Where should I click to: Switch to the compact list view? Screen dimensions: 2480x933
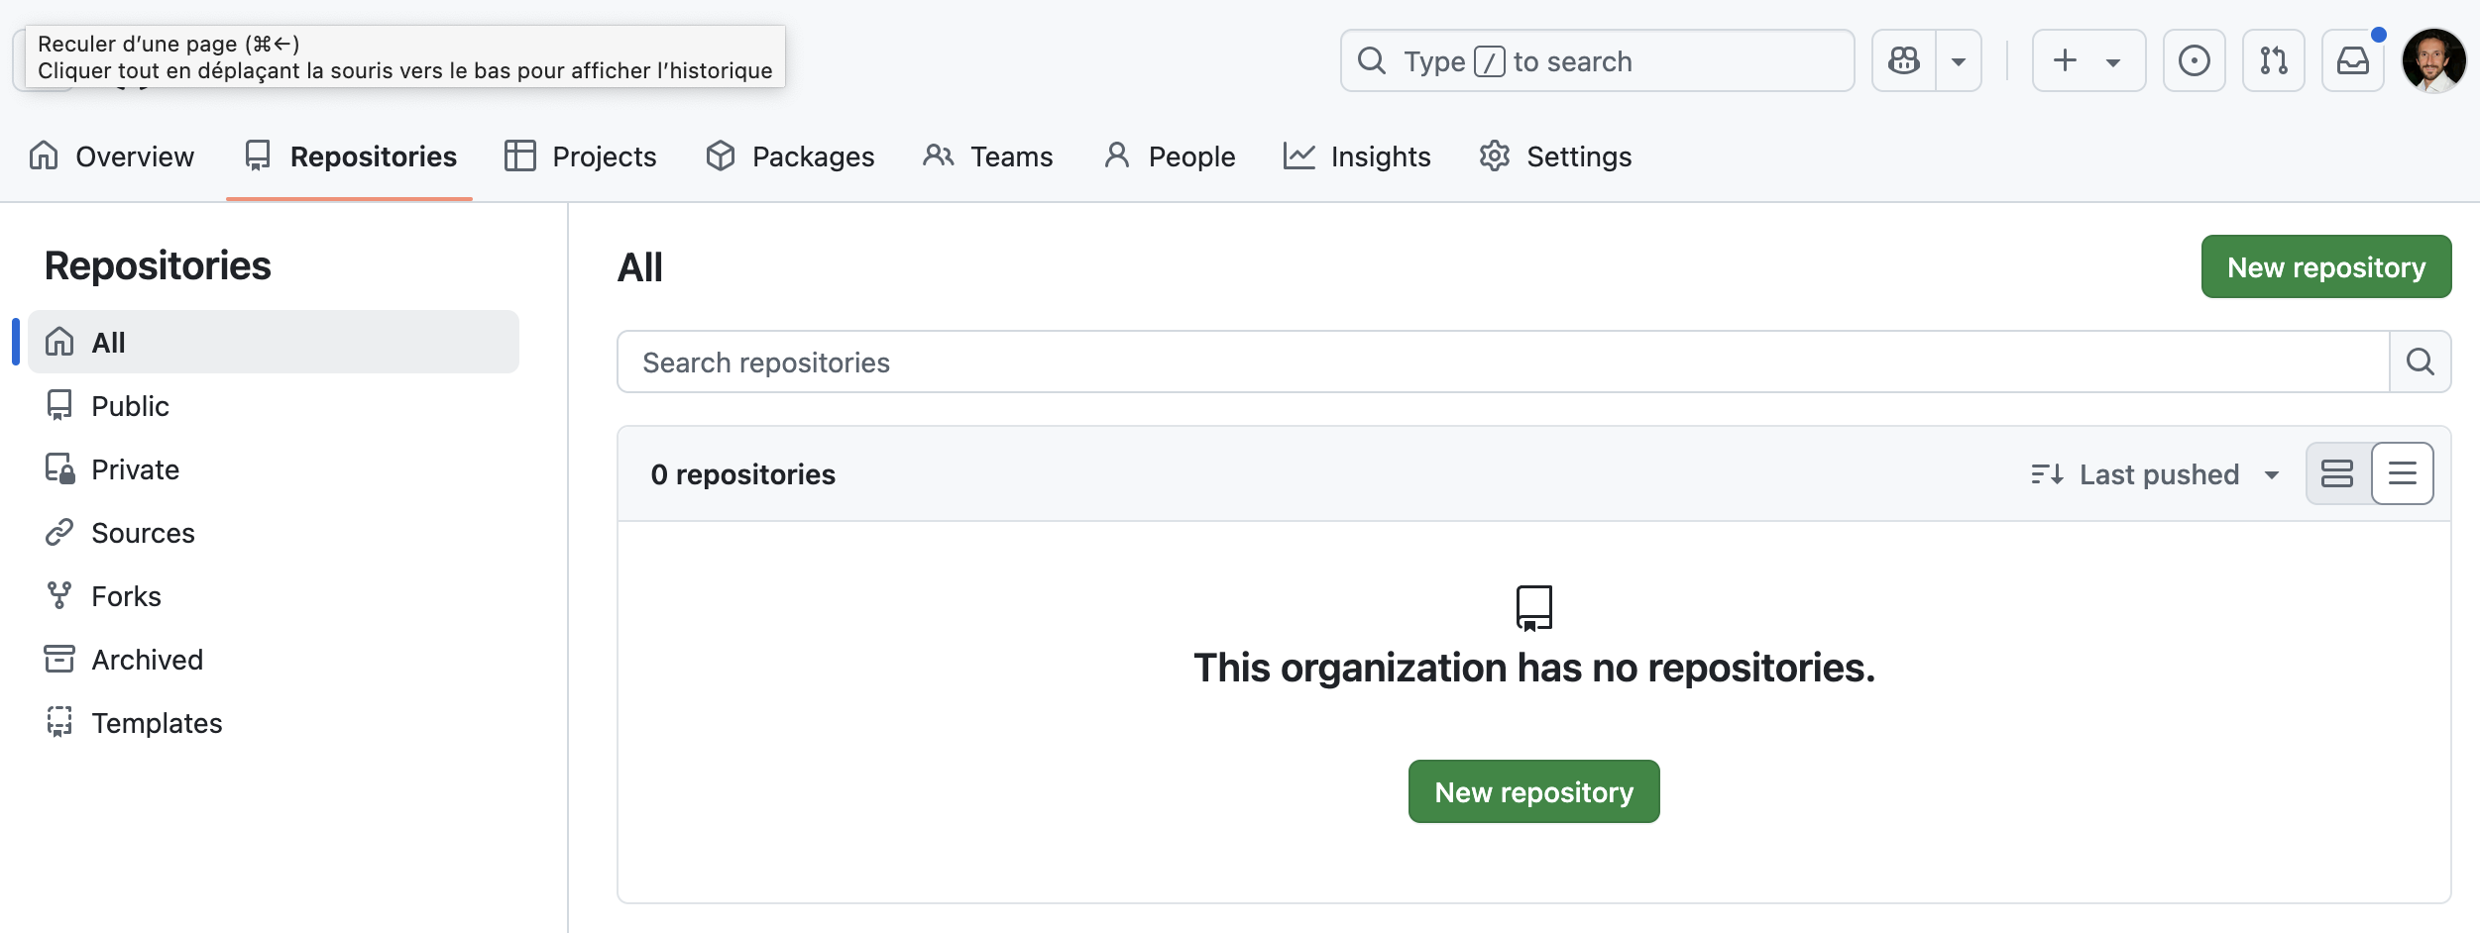(x=2402, y=474)
